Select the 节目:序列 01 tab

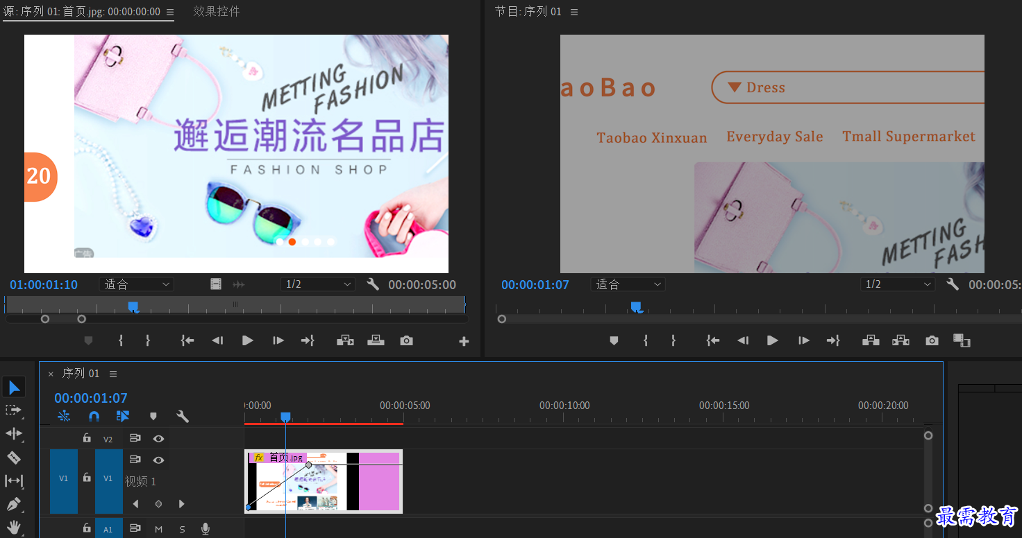pyautogui.click(x=528, y=12)
